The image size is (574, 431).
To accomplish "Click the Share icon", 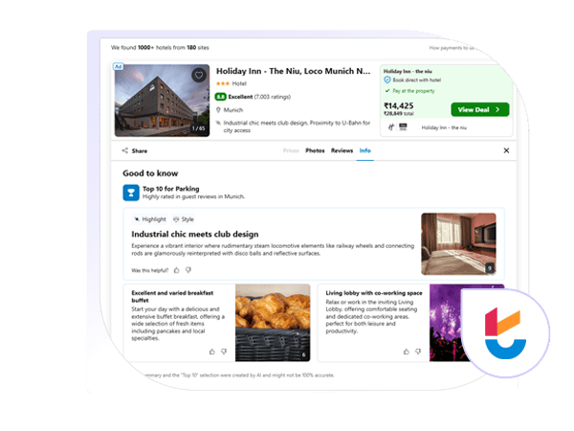I will [x=125, y=150].
